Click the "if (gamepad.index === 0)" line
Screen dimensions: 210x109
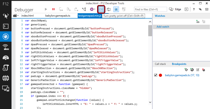tap(50, 96)
